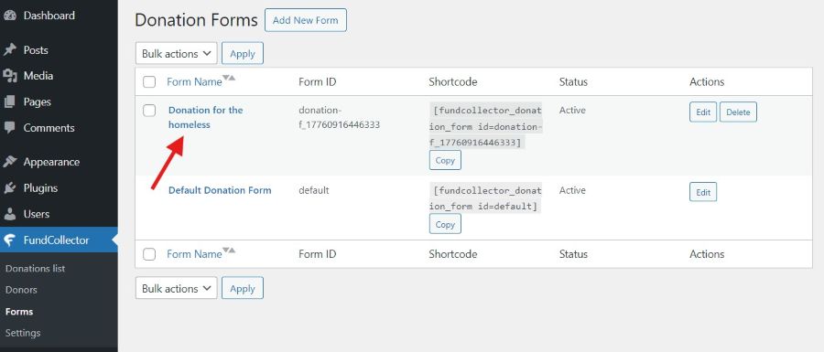Click homeless form shortcode text
The width and height of the screenshot is (824, 352).
point(486,126)
